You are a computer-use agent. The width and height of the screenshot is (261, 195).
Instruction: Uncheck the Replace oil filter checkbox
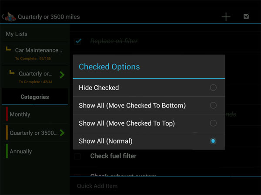[78, 41]
